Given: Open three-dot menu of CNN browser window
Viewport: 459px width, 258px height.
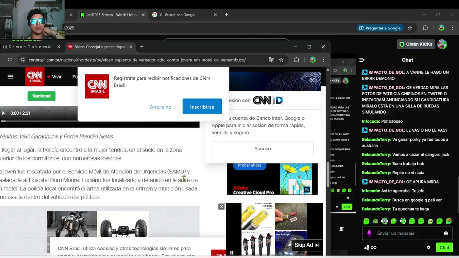Looking at the screenshot, I should coord(323,60).
